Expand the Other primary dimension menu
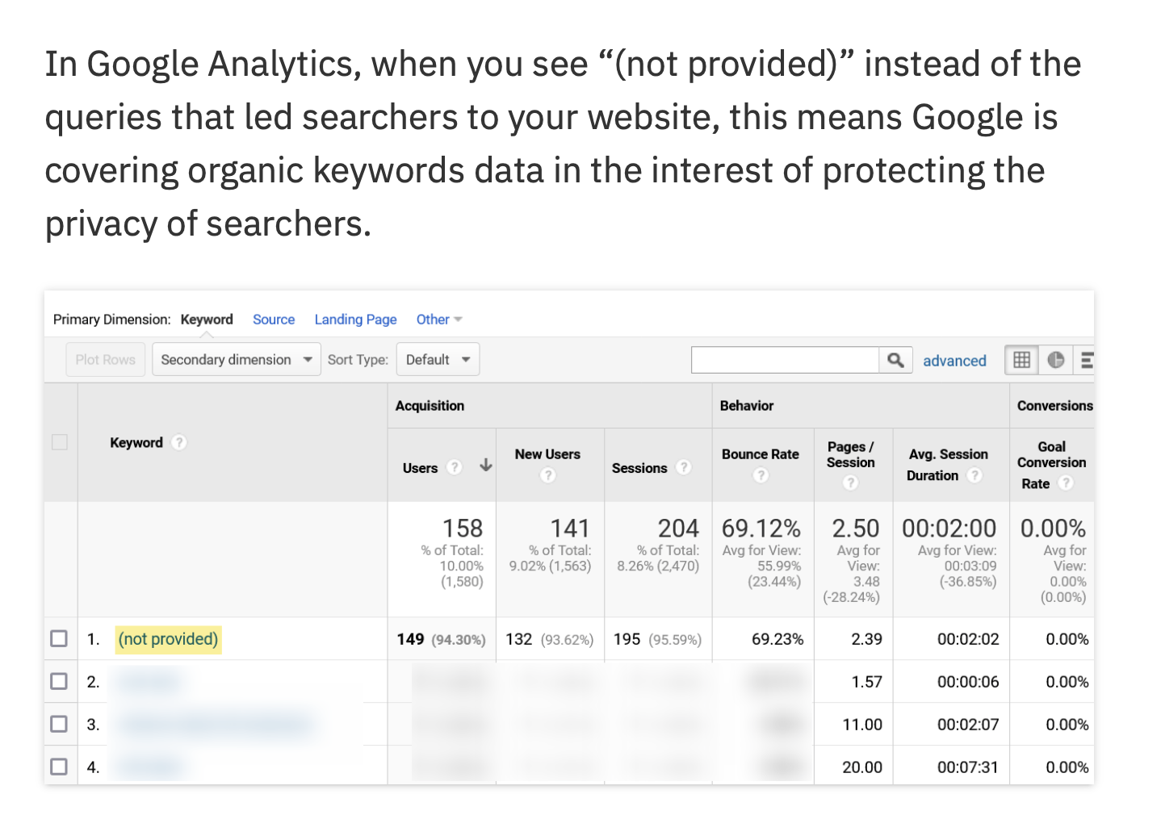Screen dimensions: 1161x815 (x=438, y=320)
